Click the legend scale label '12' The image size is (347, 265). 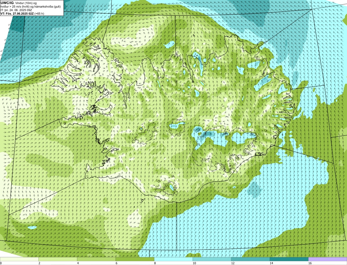click(x=233, y=263)
